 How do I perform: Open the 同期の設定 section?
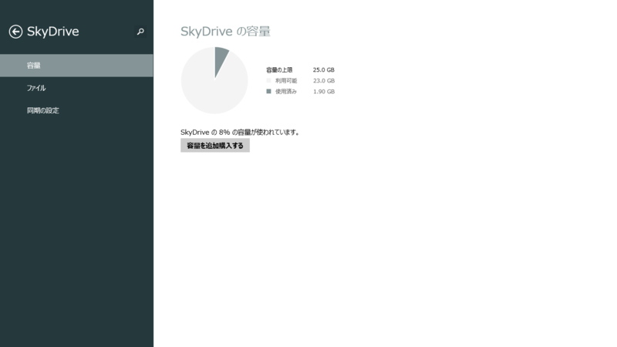point(76,110)
